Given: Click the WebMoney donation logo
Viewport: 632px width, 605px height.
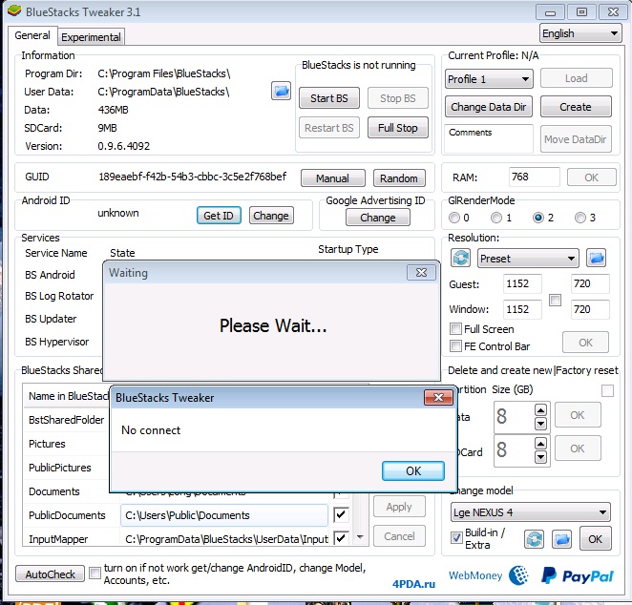Looking at the screenshot, I should click(490, 575).
